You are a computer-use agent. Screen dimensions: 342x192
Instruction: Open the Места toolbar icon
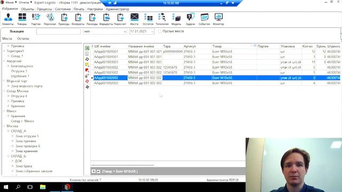pyautogui.click(x=134, y=19)
